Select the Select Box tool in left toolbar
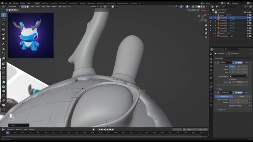The height and width of the screenshot is (142, 253). [4, 15]
